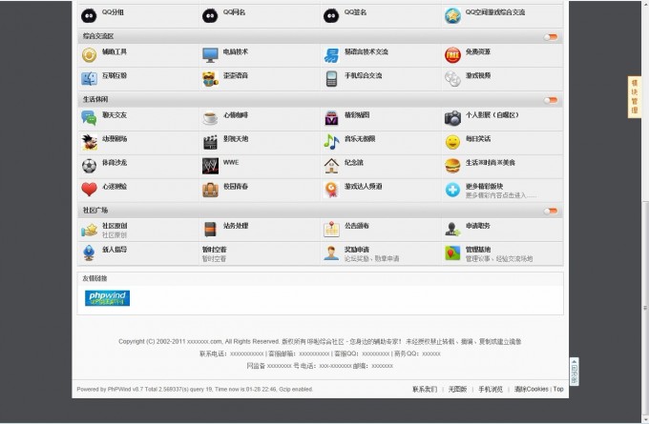Viewport: 649px width, 424px height.
Task: Open the 聊天交友 chat bubbles icon
Action: 89,118
